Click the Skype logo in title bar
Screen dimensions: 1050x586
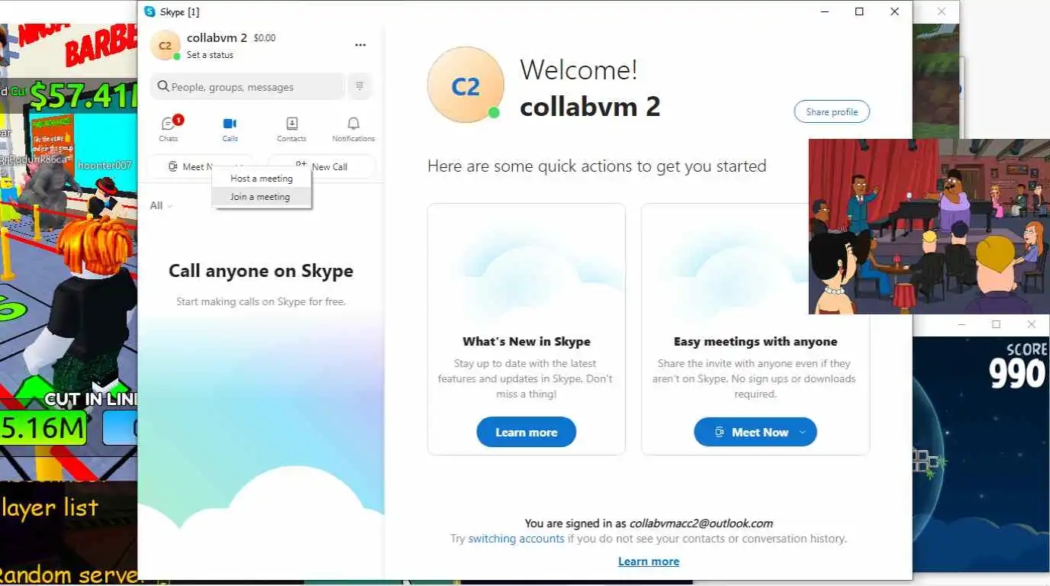pyautogui.click(x=150, y=11)
